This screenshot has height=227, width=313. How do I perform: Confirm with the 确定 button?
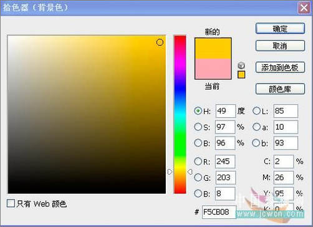pos(280,29)
